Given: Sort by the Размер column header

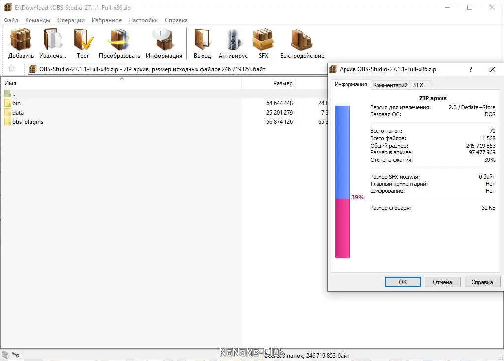Looking at the screenshot, I should point(268,83).
